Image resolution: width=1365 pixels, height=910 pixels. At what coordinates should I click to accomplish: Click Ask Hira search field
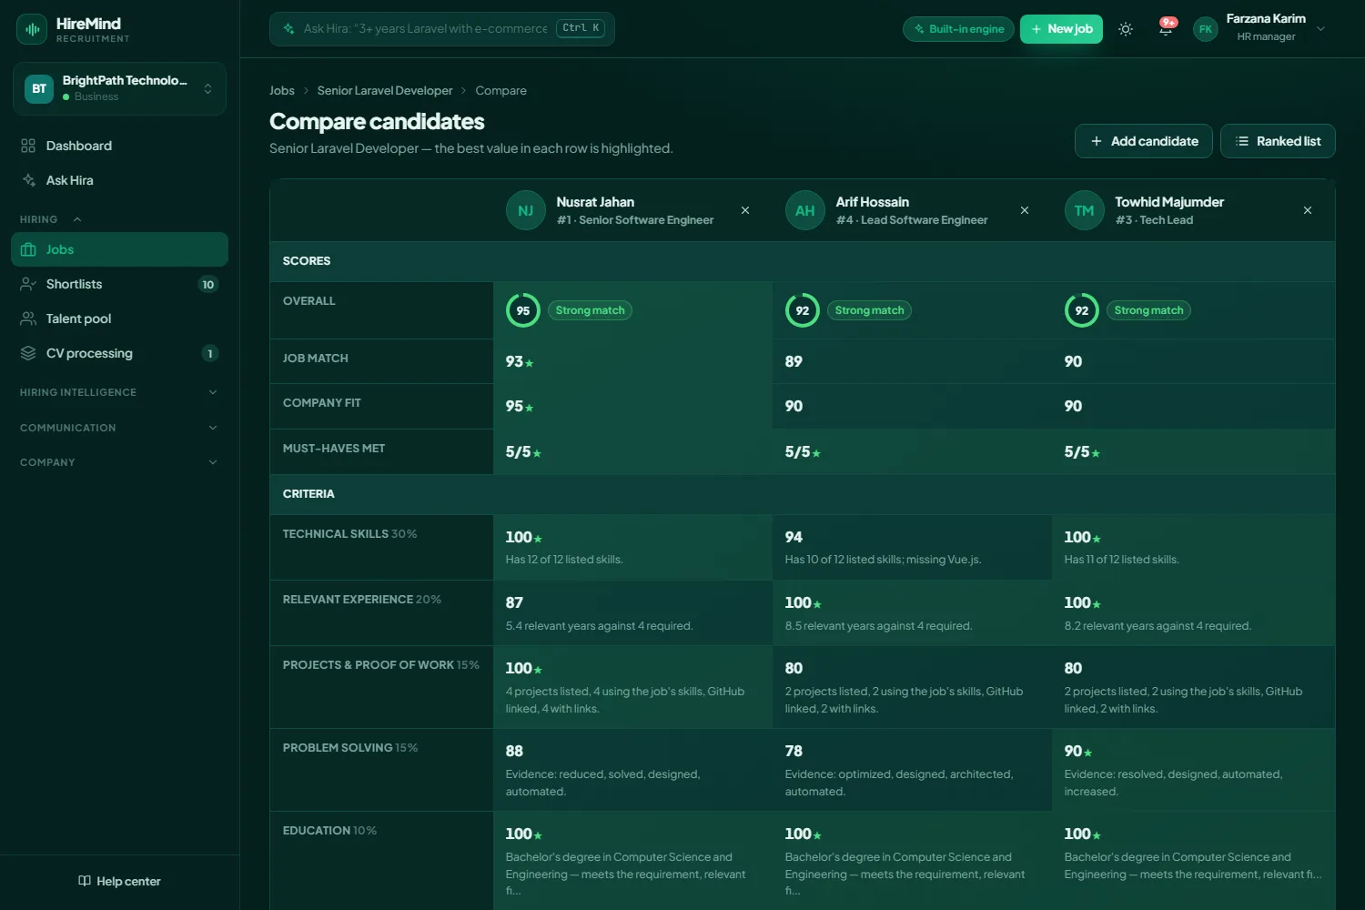pyautogui.click(x=442, y=28)
